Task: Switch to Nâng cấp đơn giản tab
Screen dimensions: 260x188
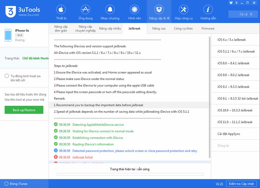Action: click(x=61, y=29)
